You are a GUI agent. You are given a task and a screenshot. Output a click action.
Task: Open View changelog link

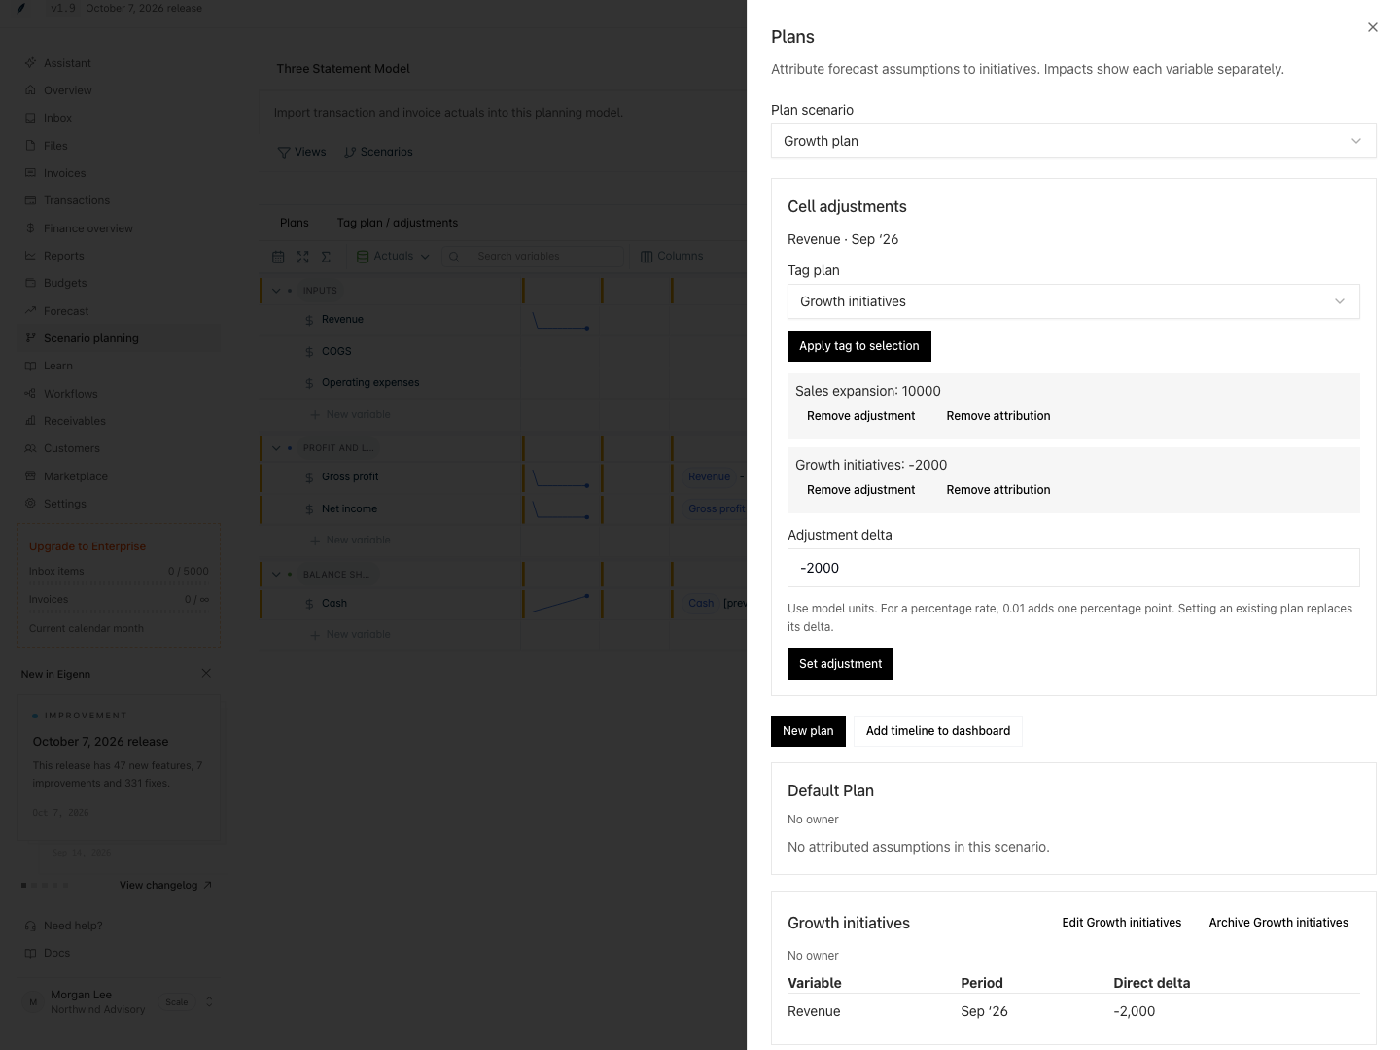165,886
